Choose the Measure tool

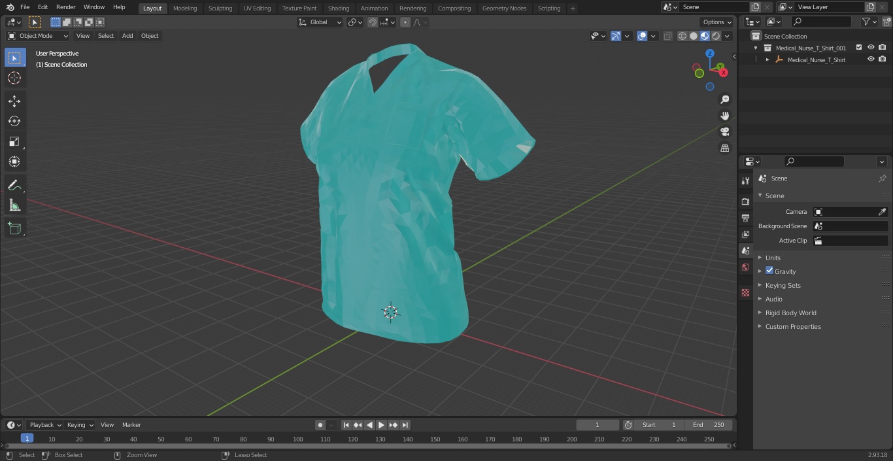14,206
